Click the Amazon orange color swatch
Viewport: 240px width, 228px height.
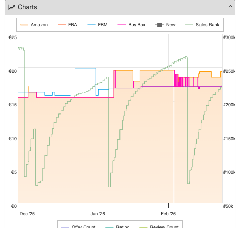[x=24, y=25]
